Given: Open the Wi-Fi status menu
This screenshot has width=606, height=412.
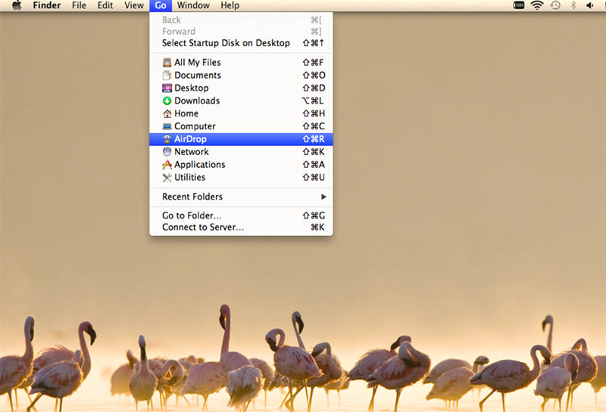Looking at the screenshot, I should (x=537, y=5).
